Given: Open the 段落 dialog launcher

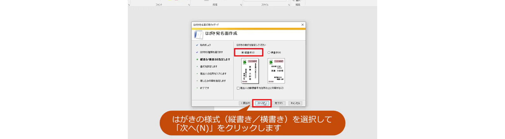Looking at the screenshot, I should click(x=241, y=5).
